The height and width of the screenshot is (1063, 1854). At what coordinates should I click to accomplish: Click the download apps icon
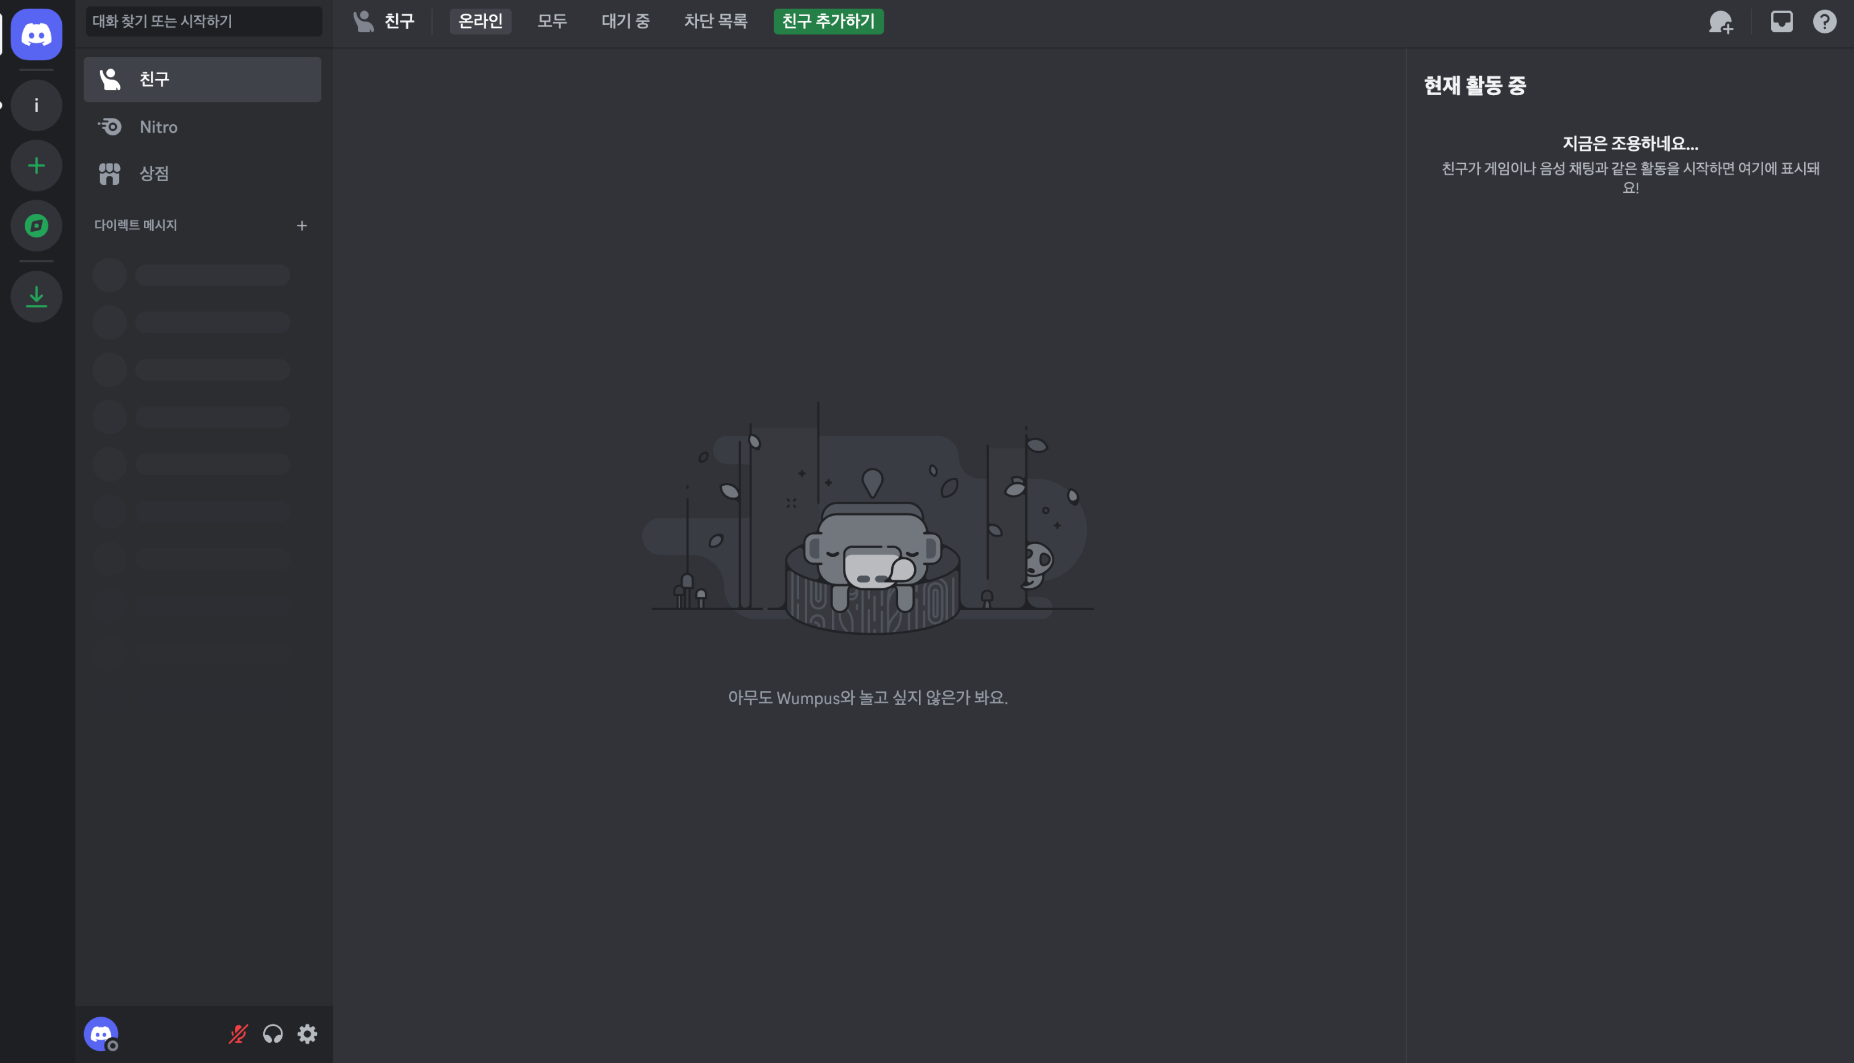(x=36, y=297)
